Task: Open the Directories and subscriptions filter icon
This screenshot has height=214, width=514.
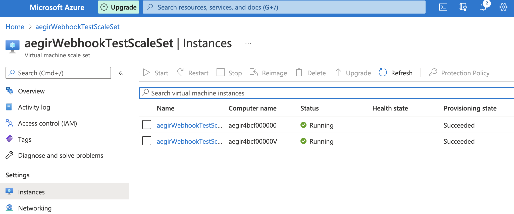Action: point(463,7)
